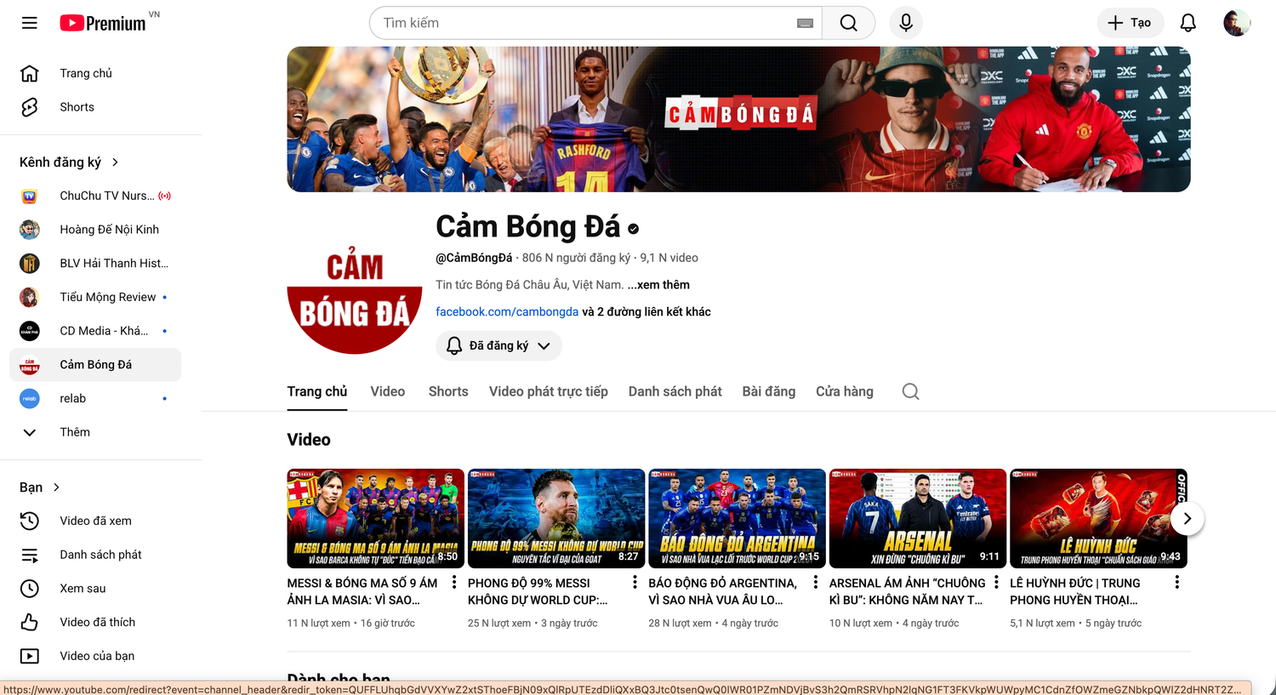Open the Đã đăng ký subscription dropdown

(499, 345)
